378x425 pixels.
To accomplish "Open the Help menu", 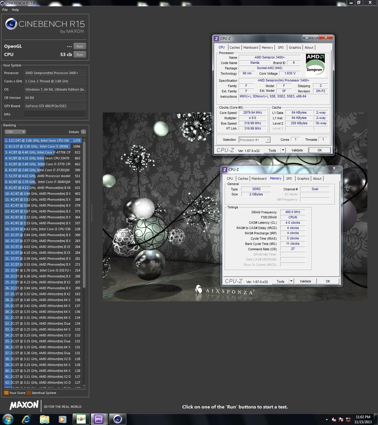I will (x=15, y=10).
